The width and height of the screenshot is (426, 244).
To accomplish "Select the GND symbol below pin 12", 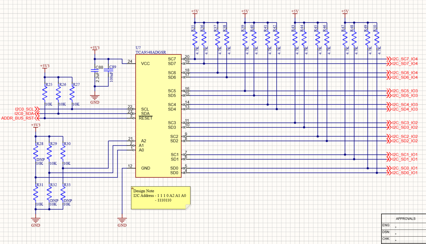I will pyautogui.click(x=122, y=221).
